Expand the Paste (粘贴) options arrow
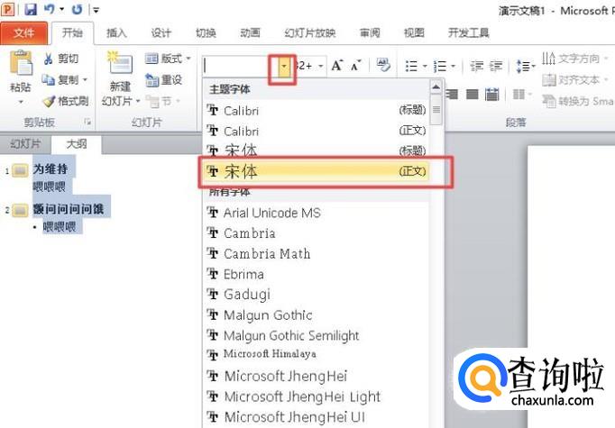This screenshot has height=428, width=615. (x=21, y=102)
